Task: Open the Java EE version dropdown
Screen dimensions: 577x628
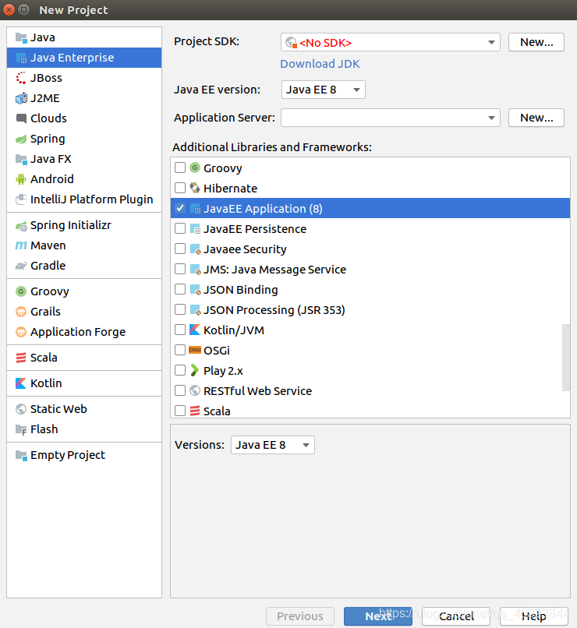Action: point(323,90)
